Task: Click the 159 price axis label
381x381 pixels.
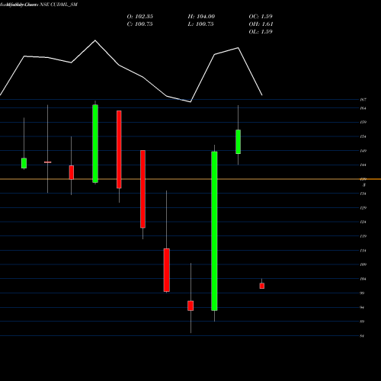Action: (363, 122)
